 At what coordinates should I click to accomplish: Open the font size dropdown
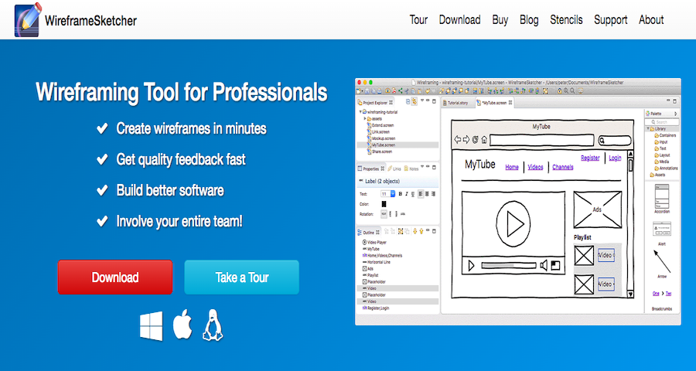pos(392,194)
